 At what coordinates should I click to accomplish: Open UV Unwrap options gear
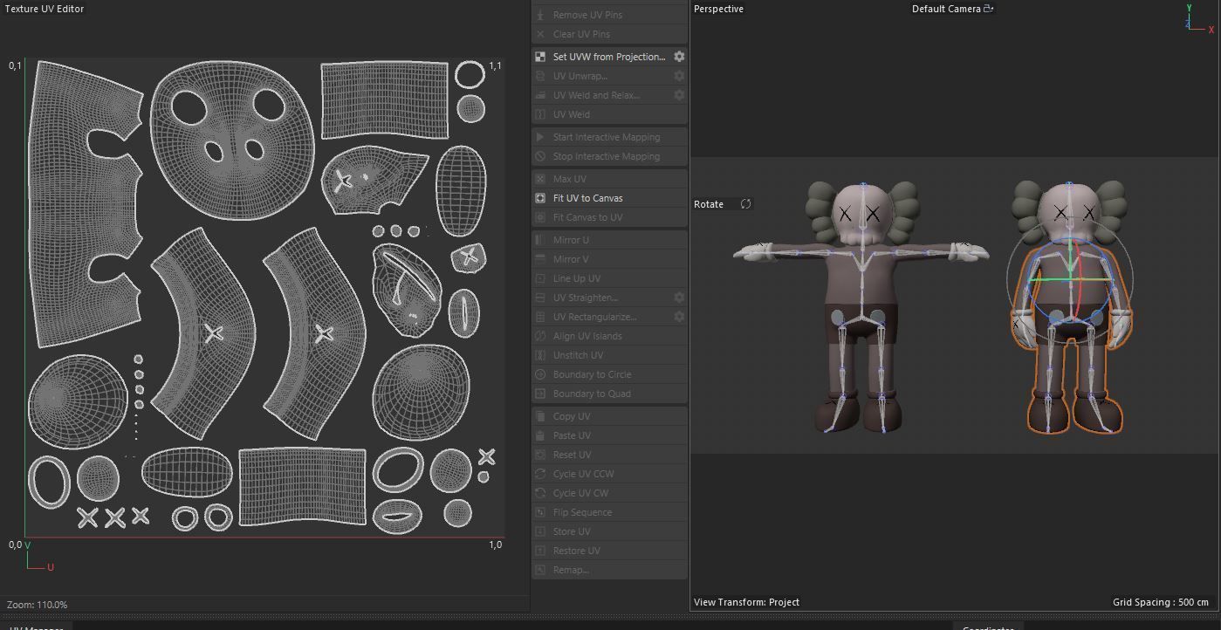679,76
